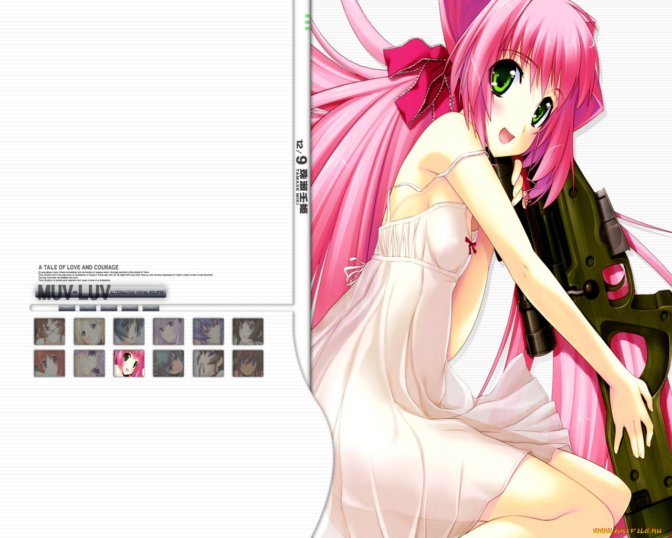Open the highlighted pink-haired Tamase Miki portrait

click(x=129, y=364)
